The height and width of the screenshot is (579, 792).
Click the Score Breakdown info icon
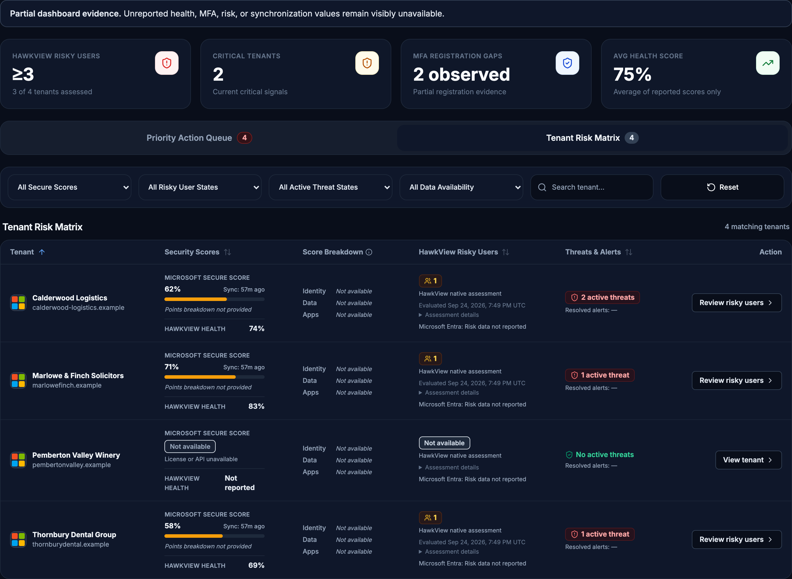tap(369, 252)
